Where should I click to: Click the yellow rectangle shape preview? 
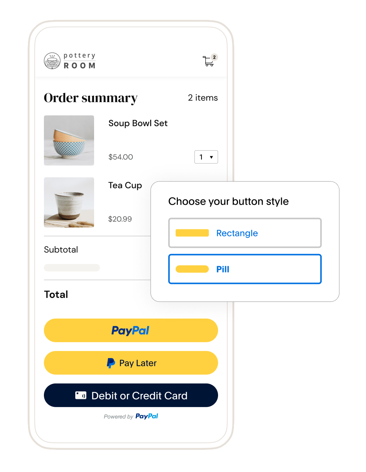(192, 233)
